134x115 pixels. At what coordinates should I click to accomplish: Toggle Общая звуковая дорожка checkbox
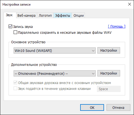coord(15,83)
